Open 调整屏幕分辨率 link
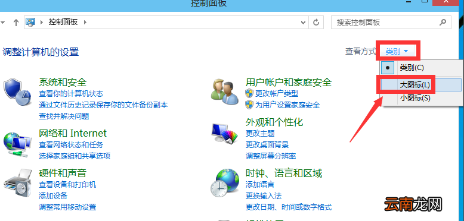 click(x=271, y=156)
